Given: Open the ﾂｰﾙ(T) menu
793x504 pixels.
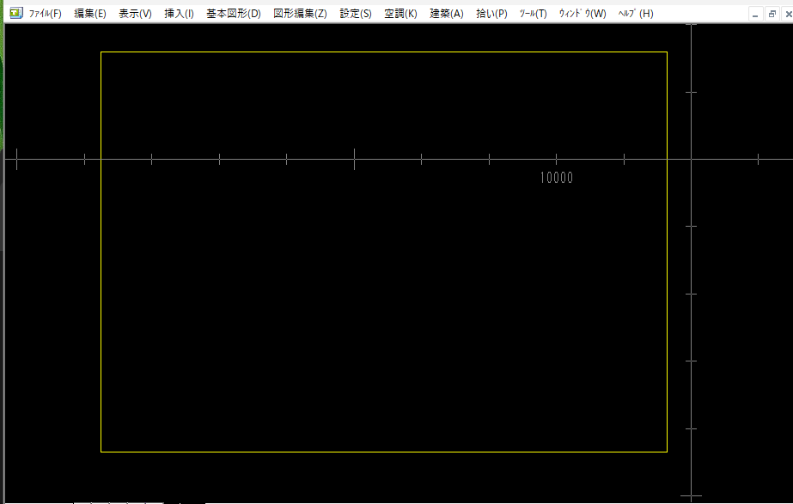Looking at the screenshot, I should pyautogui.click(x=533, y=14).
